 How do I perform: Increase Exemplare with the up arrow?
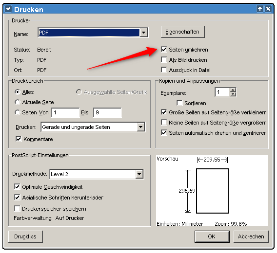point(233,90)
